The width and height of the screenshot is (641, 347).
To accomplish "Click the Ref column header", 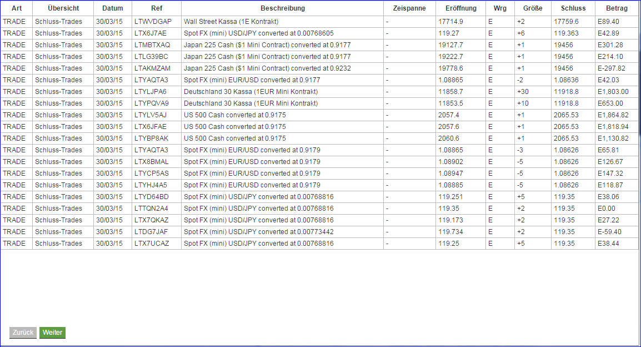I will click(157, 8).
